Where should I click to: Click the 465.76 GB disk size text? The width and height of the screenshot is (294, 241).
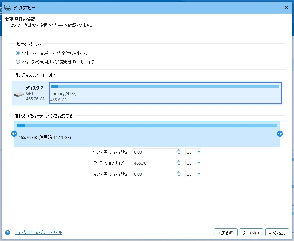coord(35,99)
